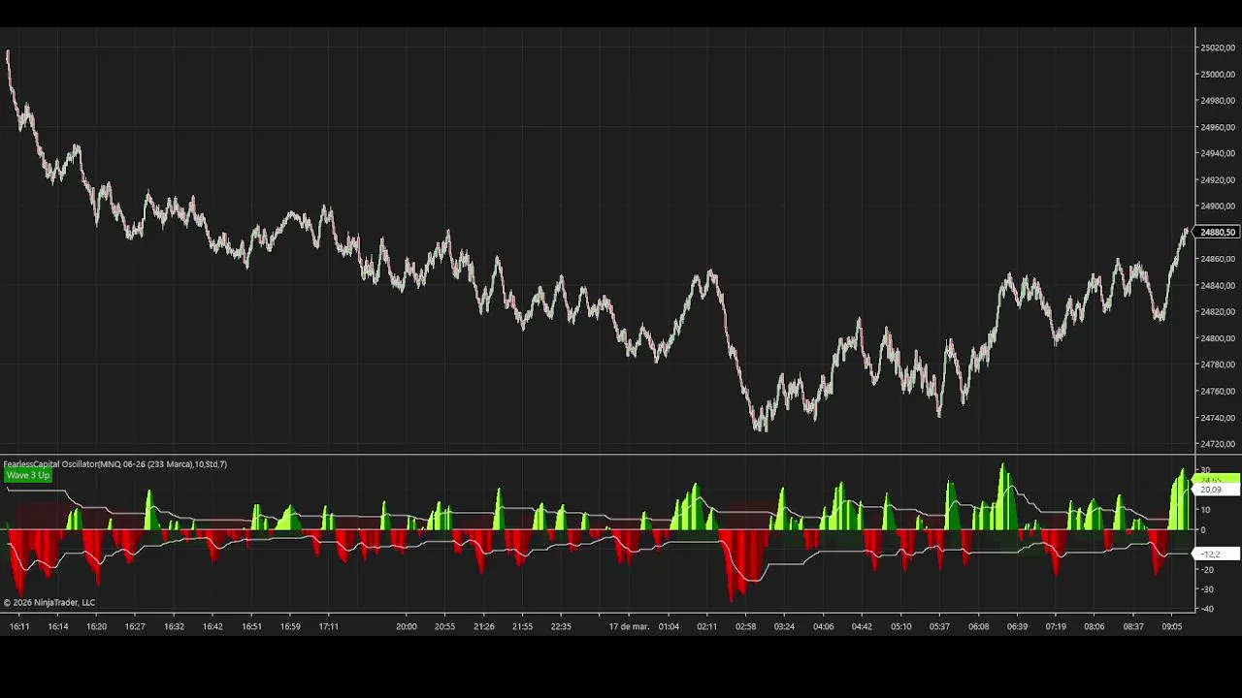This screenshot has height=698, width=1242.
Task: Click the green 'Wave 3 Up' badge
Action: tap(27, 475)
